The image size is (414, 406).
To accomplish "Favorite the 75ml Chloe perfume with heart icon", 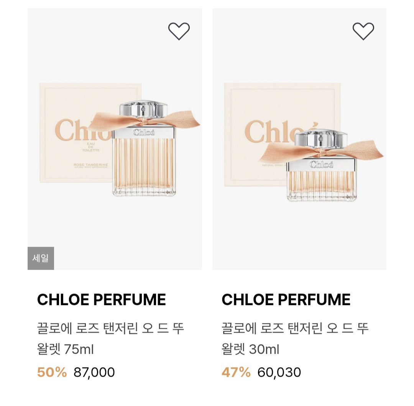I will (x=179, y=31).
